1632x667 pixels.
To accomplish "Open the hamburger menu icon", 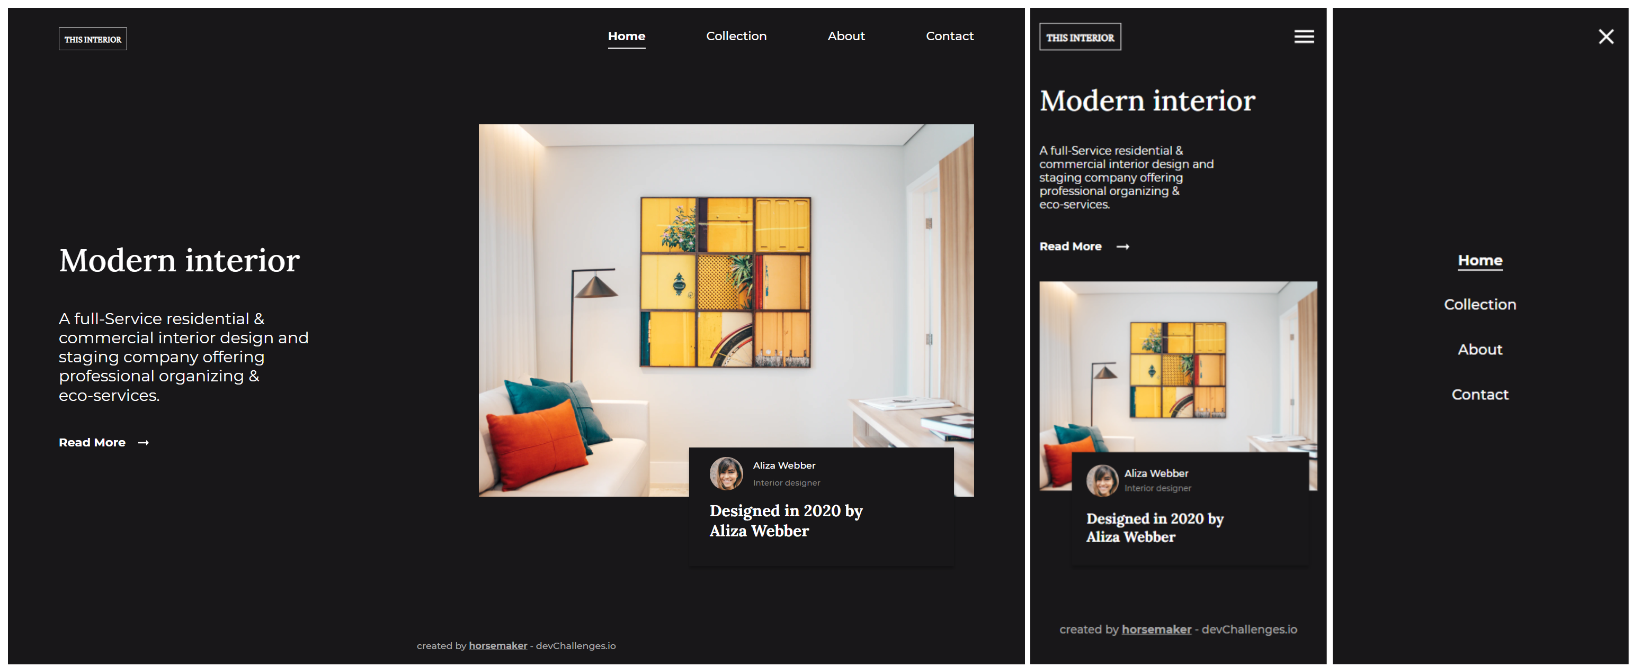I will click(x=1304, y=36).
